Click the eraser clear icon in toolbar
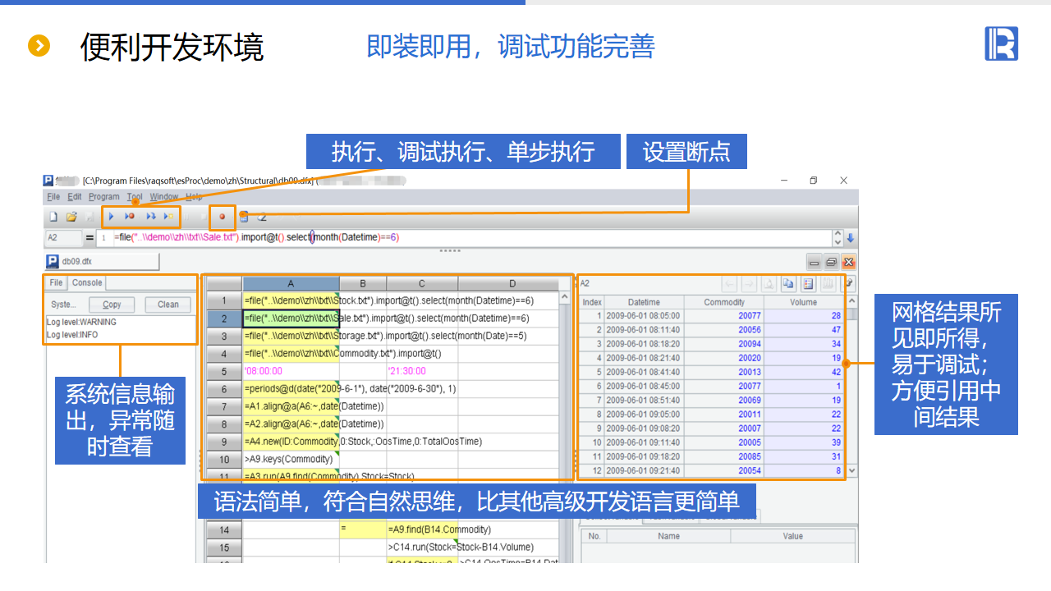1051x591 pixels. (262, 217)
